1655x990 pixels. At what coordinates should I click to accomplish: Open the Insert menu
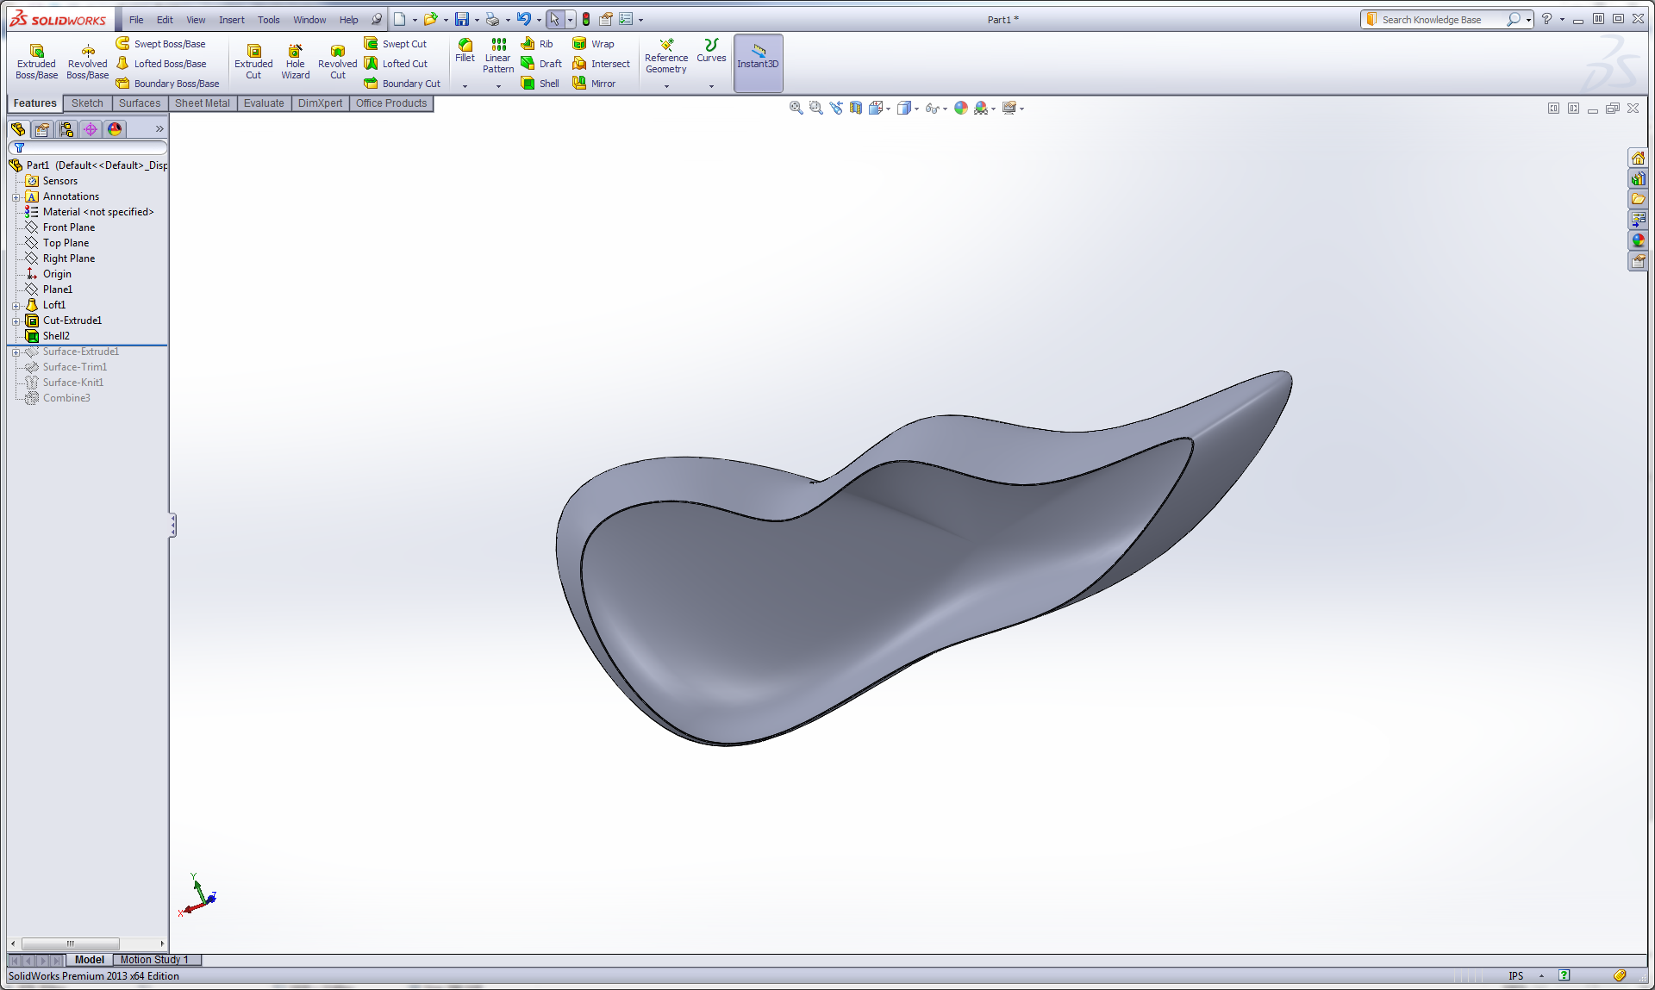pos(231,20)
